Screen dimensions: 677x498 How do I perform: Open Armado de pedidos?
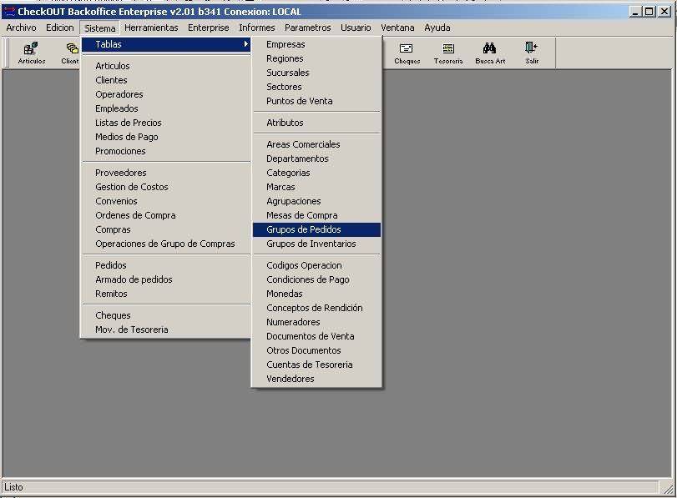tap(166, 279)
